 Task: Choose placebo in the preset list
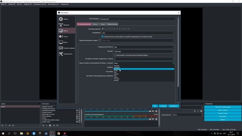click(144, 80)
